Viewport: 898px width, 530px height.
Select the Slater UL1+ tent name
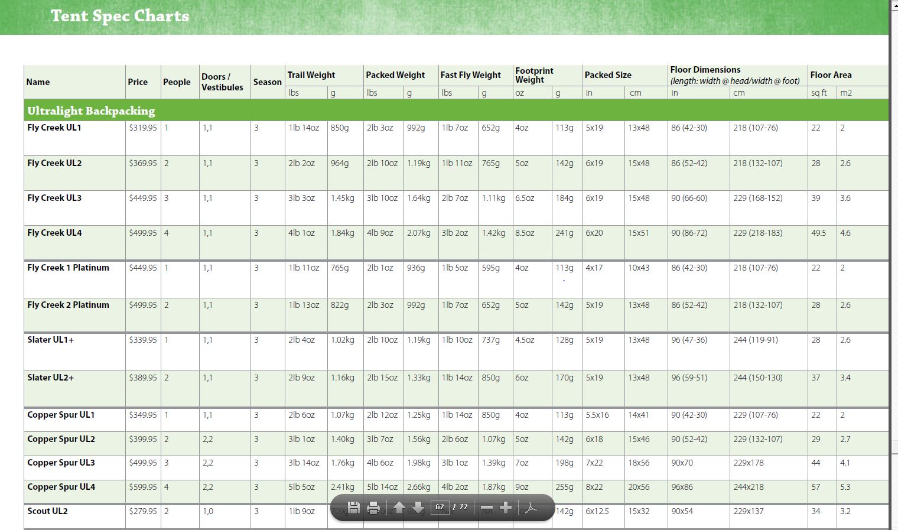click(50, 340)
